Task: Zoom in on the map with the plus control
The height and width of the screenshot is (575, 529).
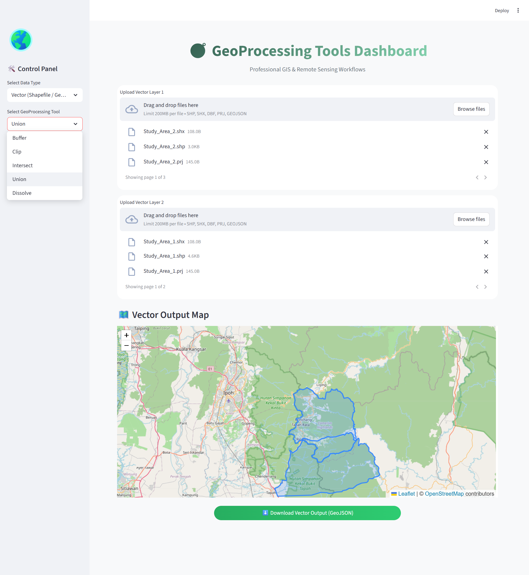Action: click(x=126, y=335)
